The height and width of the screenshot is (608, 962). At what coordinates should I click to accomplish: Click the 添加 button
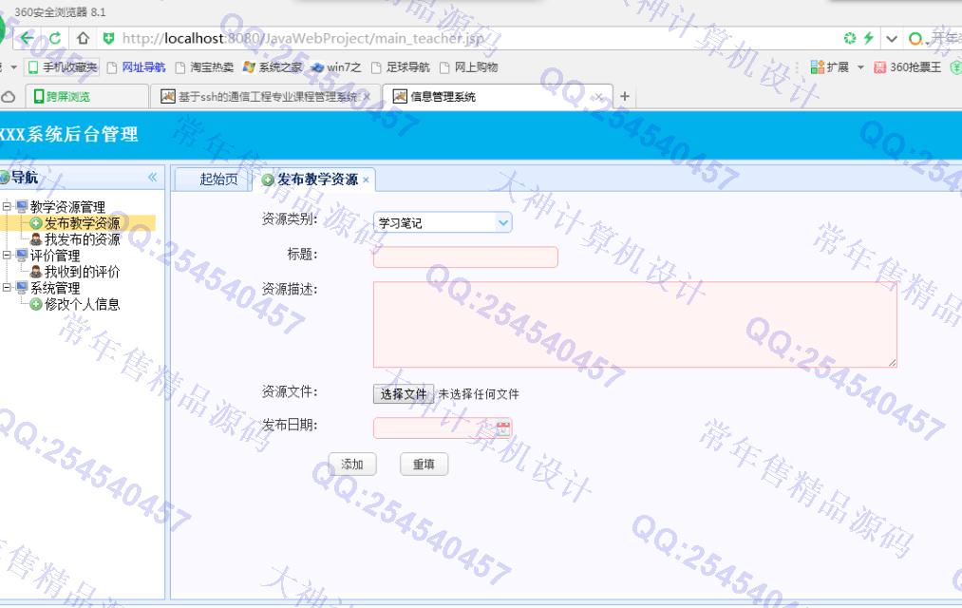click(x=352, y=465)
